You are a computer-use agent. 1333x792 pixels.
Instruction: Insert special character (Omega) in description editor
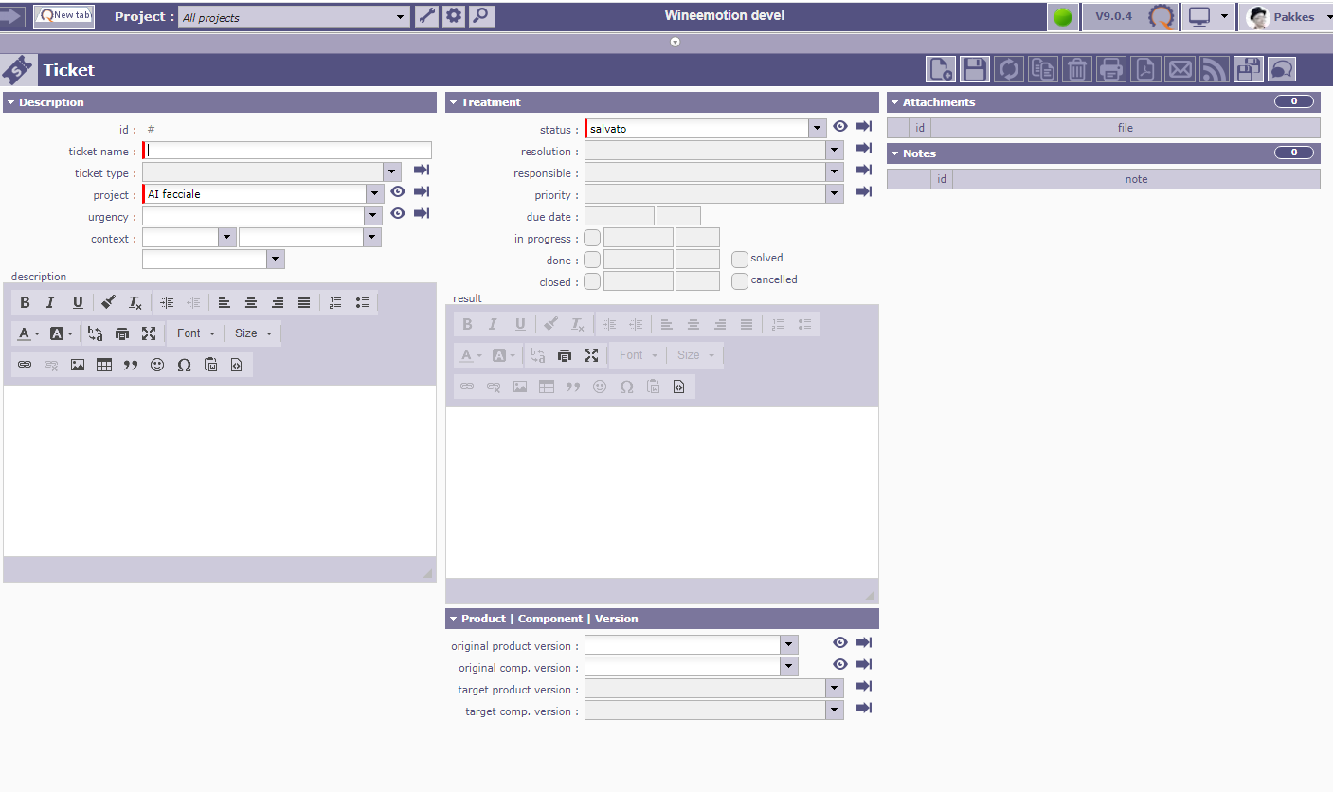point(184,365)
